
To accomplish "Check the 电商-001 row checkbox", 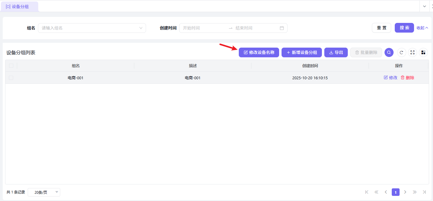I will [x=11, y=78].
